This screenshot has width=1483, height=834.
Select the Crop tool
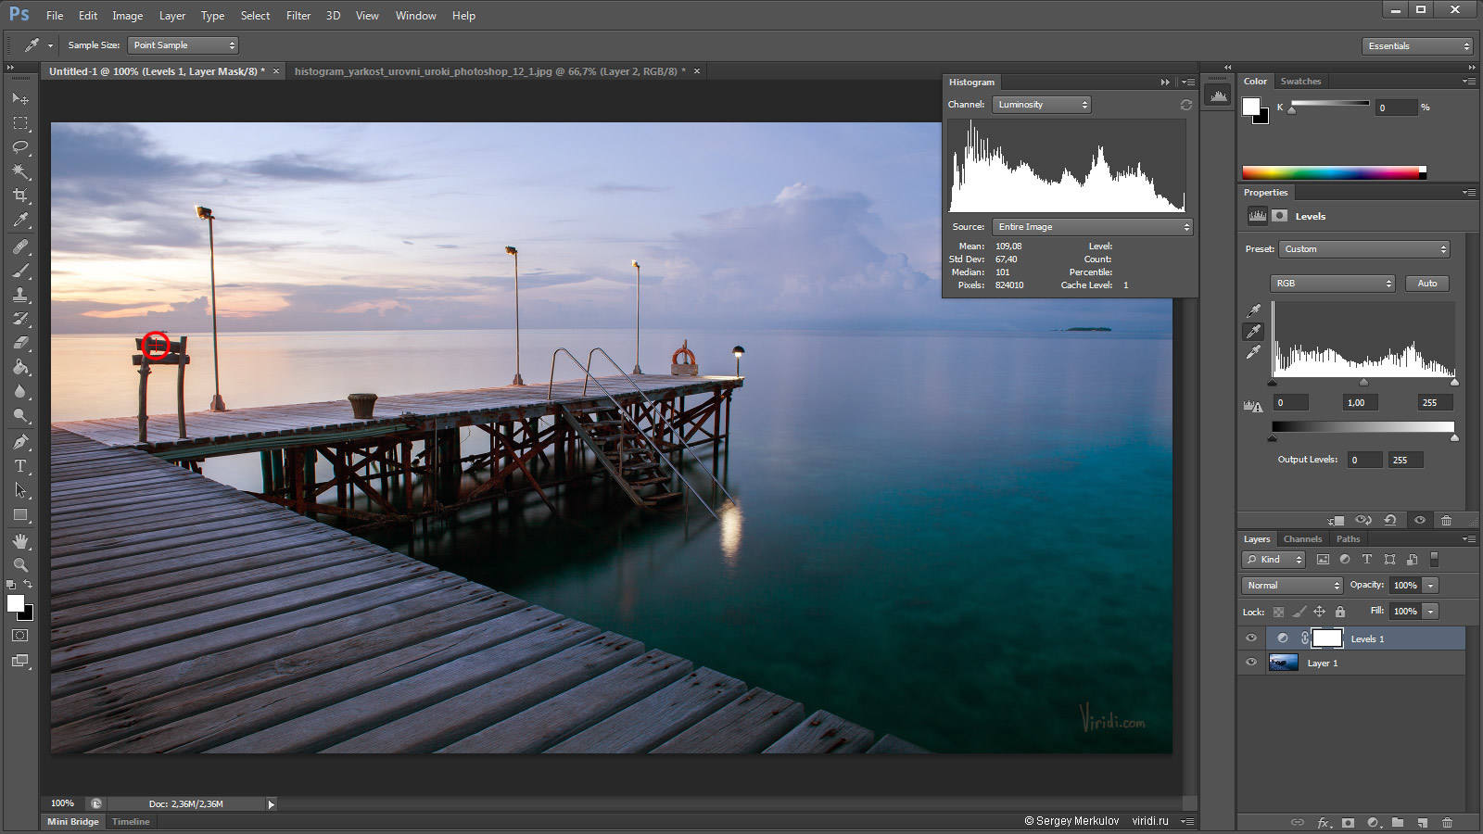[x=20, y=196]
